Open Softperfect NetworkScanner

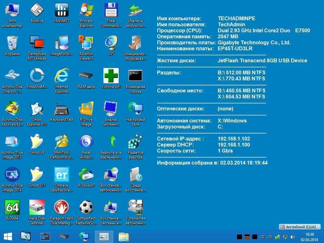pos(86,207)
